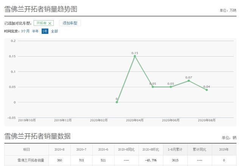Click the 0.04 data point

coord(207,90)
